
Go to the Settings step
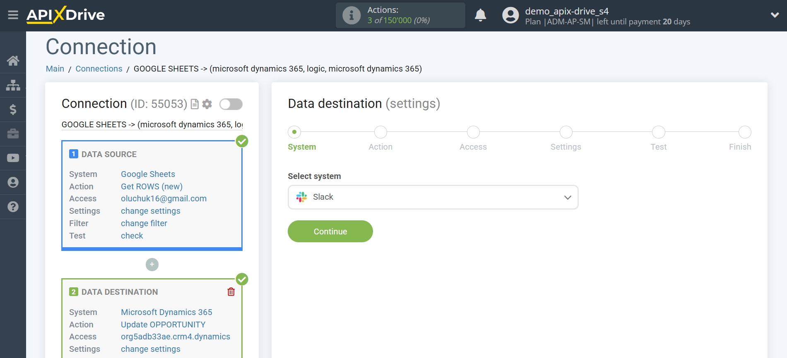(x=566, y=147)
